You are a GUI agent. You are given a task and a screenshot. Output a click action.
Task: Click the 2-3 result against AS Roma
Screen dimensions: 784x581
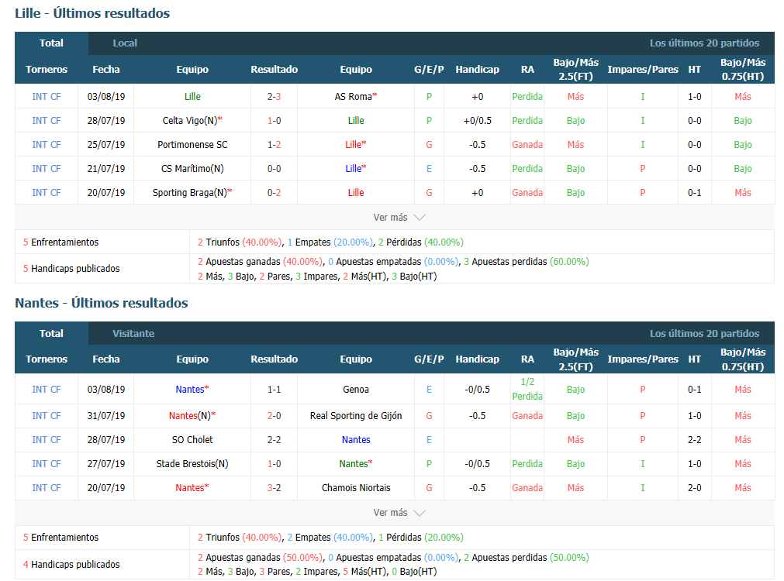click(x=274, y=96)
